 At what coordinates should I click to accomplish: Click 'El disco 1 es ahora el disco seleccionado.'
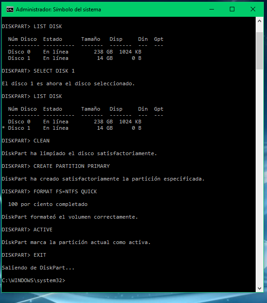pyautogui.click(x=68, y=83)
